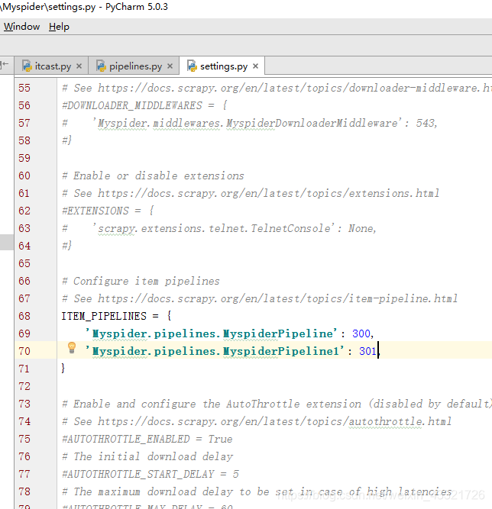The width and height of the screenshot is (492, 509).
Task: Click line number 55 in the gutter
Action: point(24,88)
